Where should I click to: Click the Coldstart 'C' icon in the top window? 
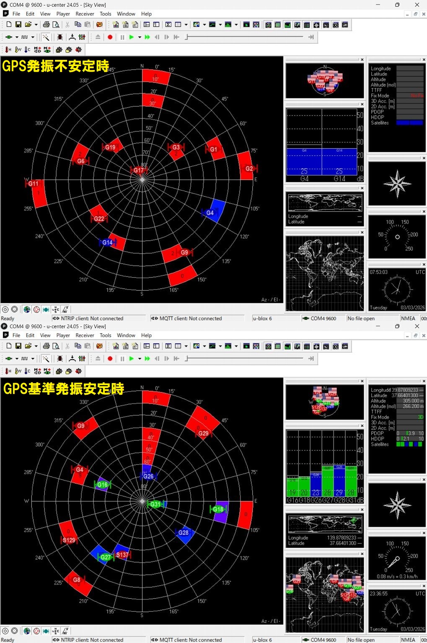(27, 50)
